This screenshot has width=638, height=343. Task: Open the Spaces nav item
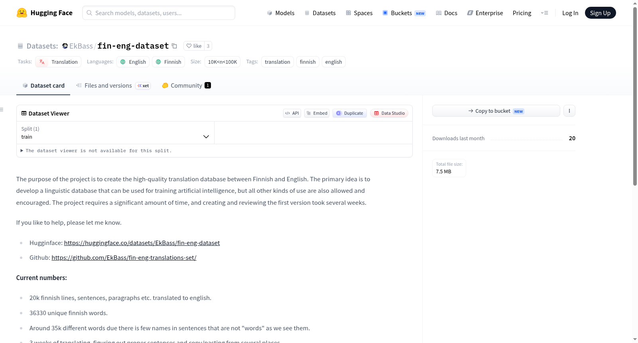(359, 13)
